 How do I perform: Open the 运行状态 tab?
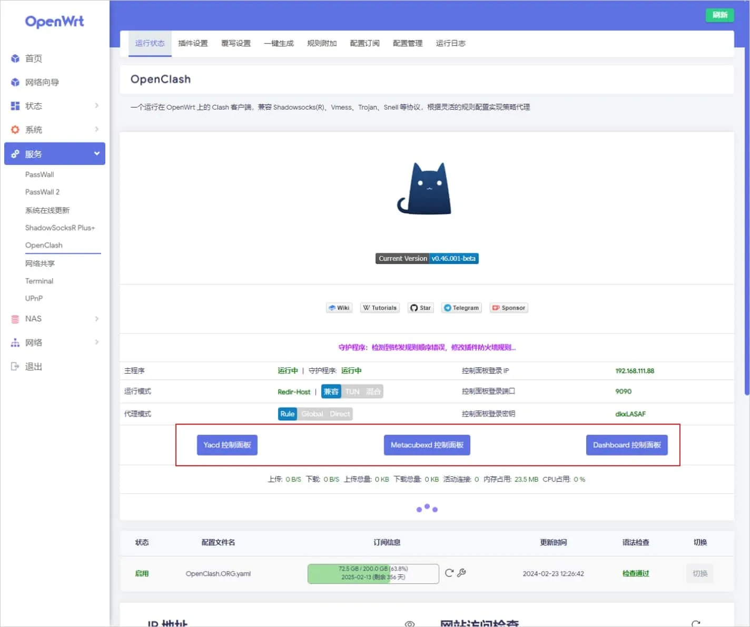[x=150, y=43]
